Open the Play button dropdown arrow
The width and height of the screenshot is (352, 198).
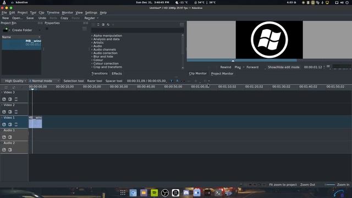(244, 67)
